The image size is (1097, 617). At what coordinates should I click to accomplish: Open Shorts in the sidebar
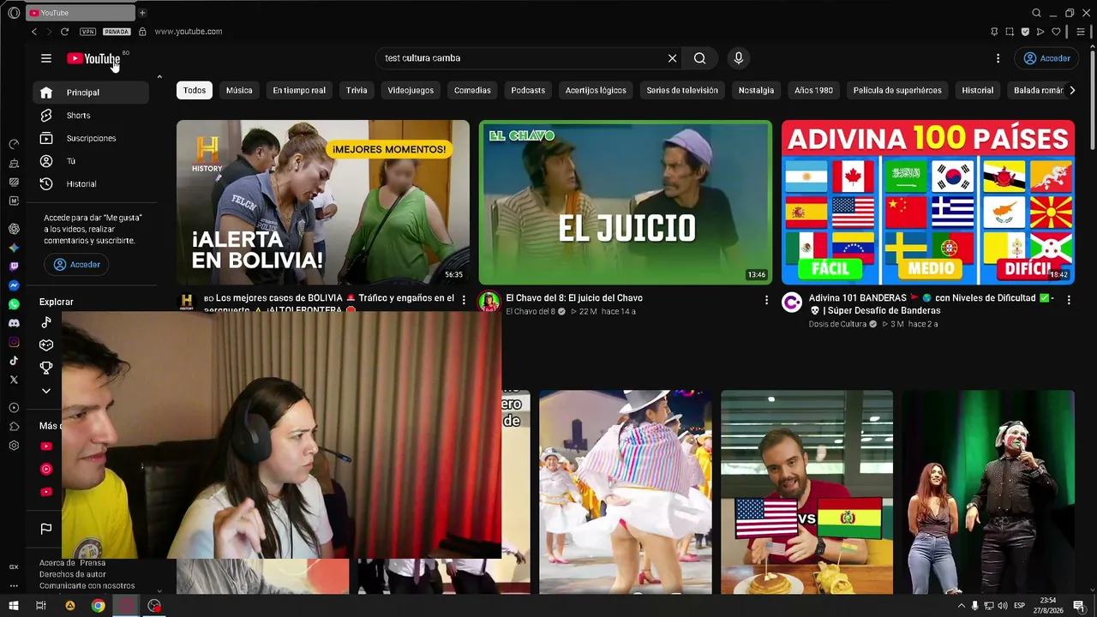91,116
